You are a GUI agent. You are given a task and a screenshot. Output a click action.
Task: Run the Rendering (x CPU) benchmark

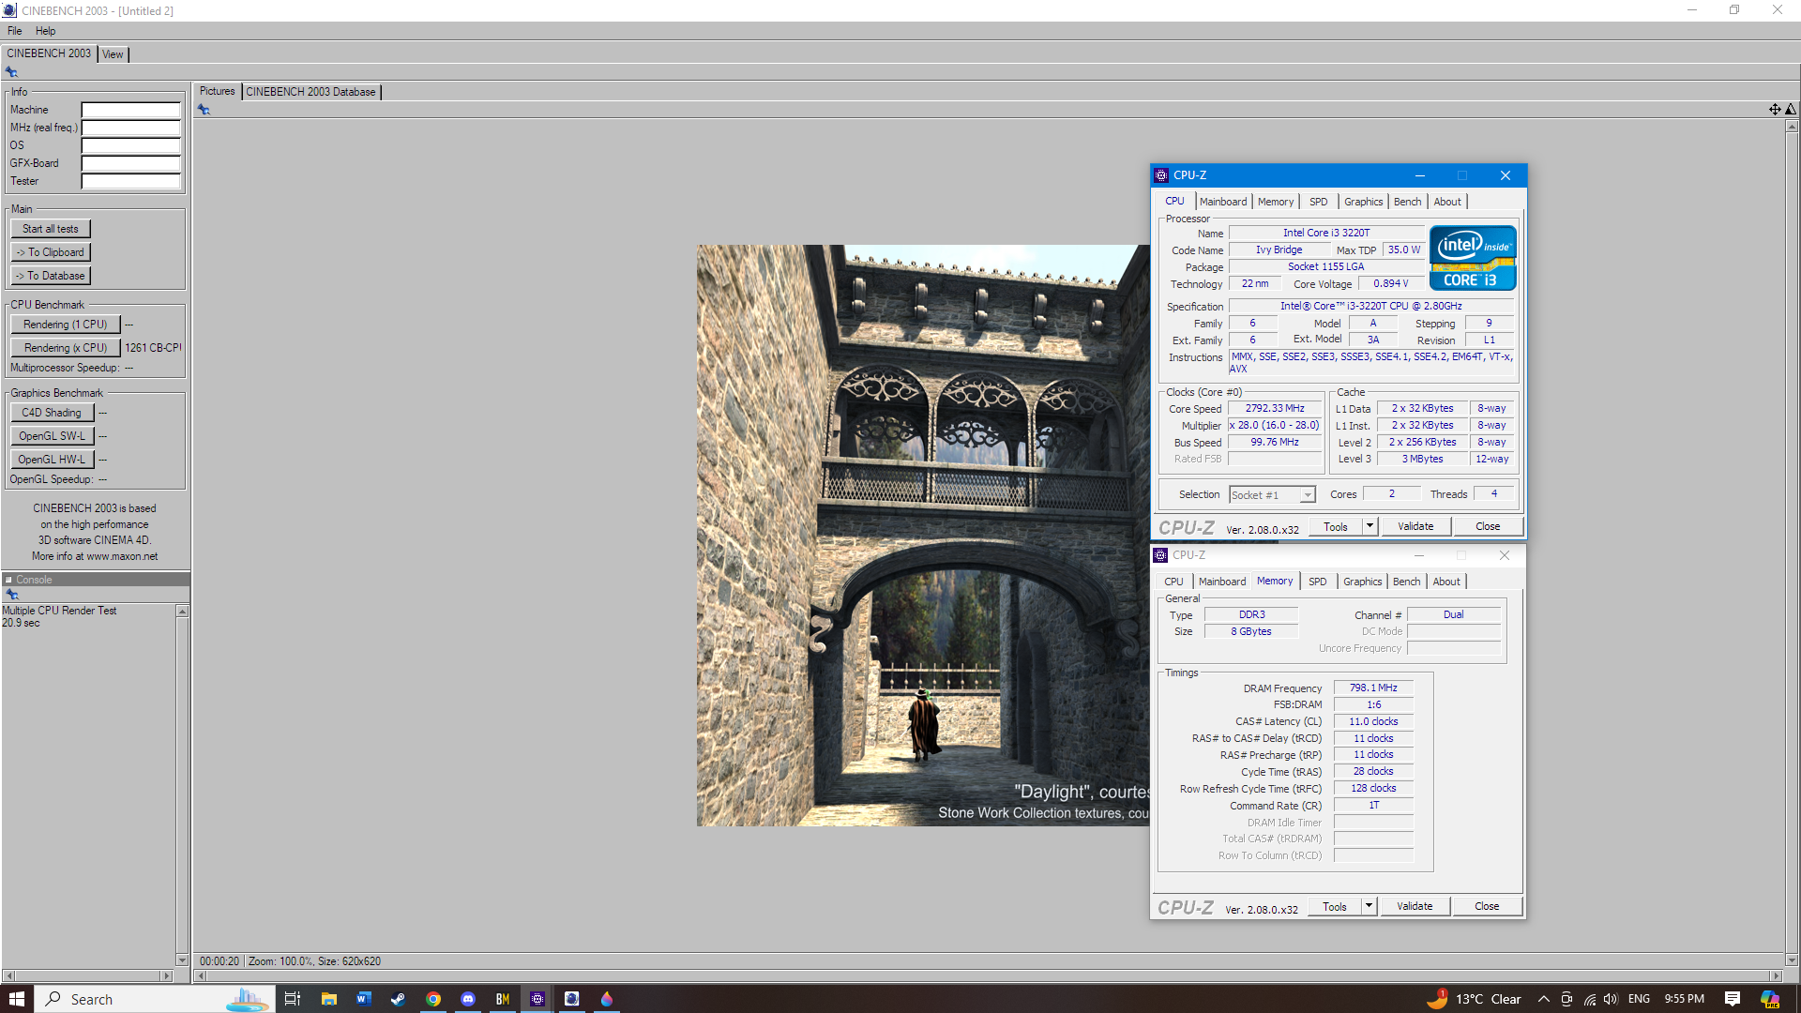point(66,348)
